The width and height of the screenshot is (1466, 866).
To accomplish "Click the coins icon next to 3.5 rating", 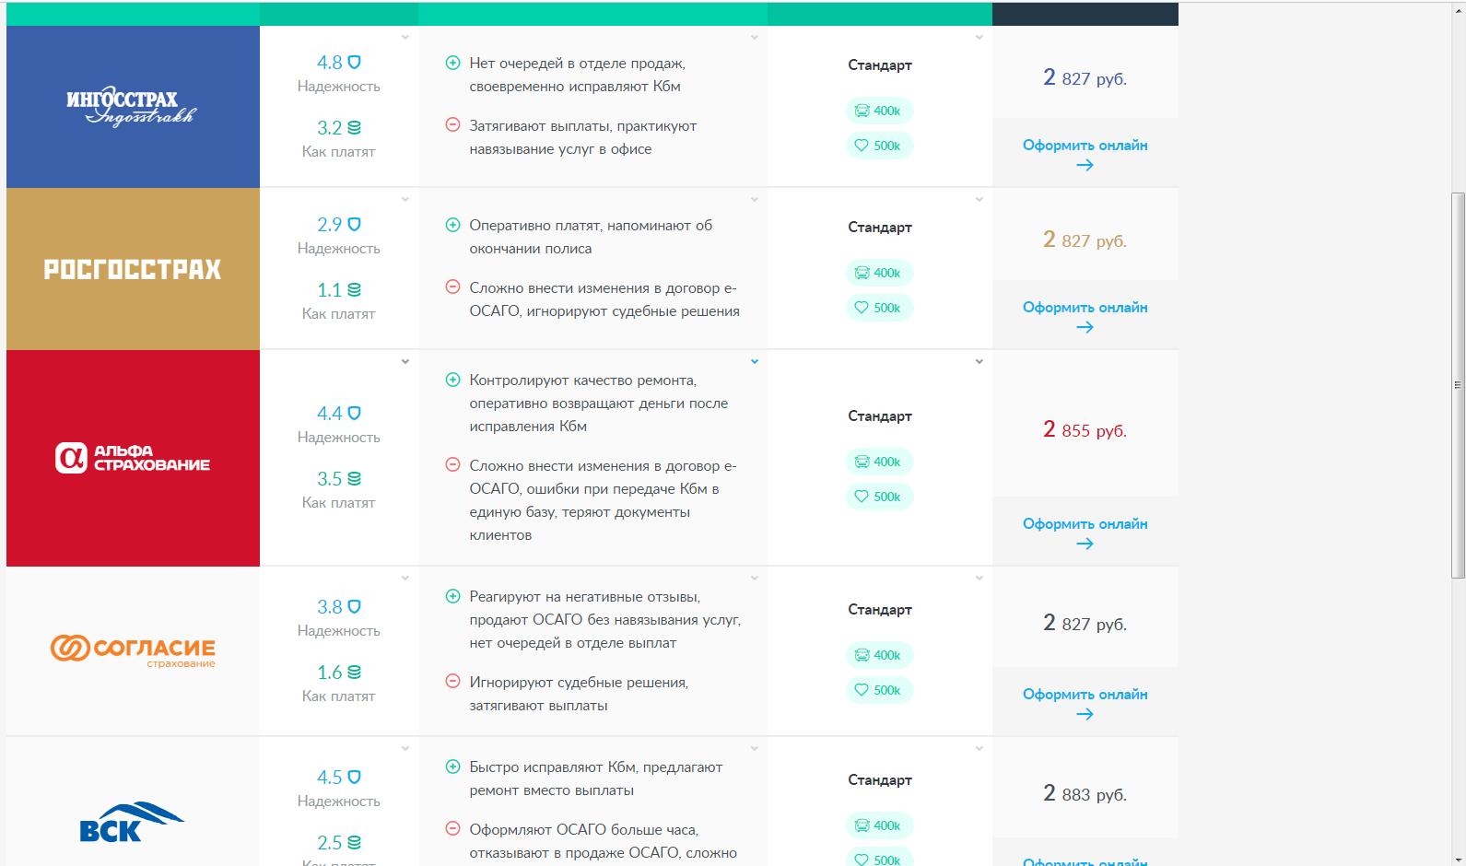I will coord(354,479).
